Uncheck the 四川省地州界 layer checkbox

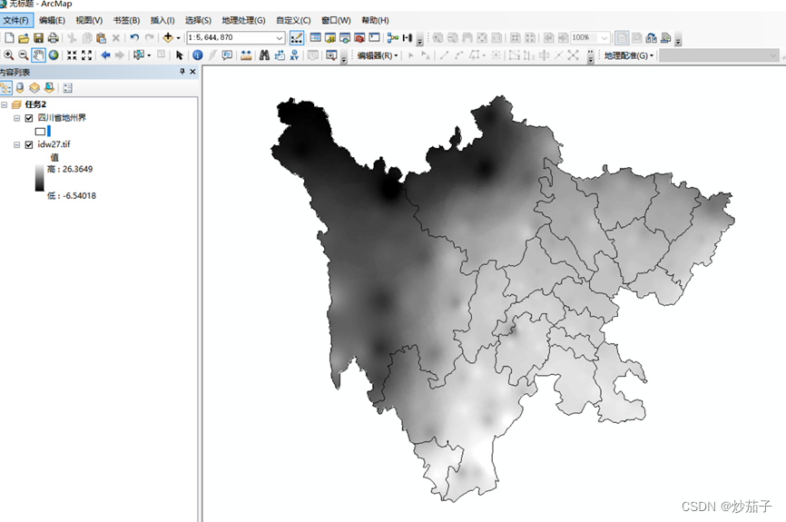29,118
